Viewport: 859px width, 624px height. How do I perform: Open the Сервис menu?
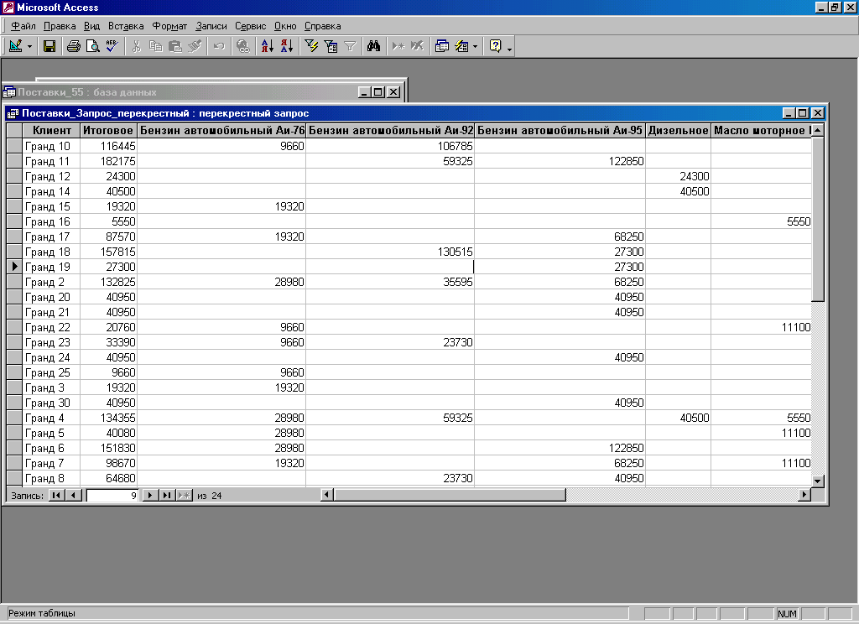[250, 26]
